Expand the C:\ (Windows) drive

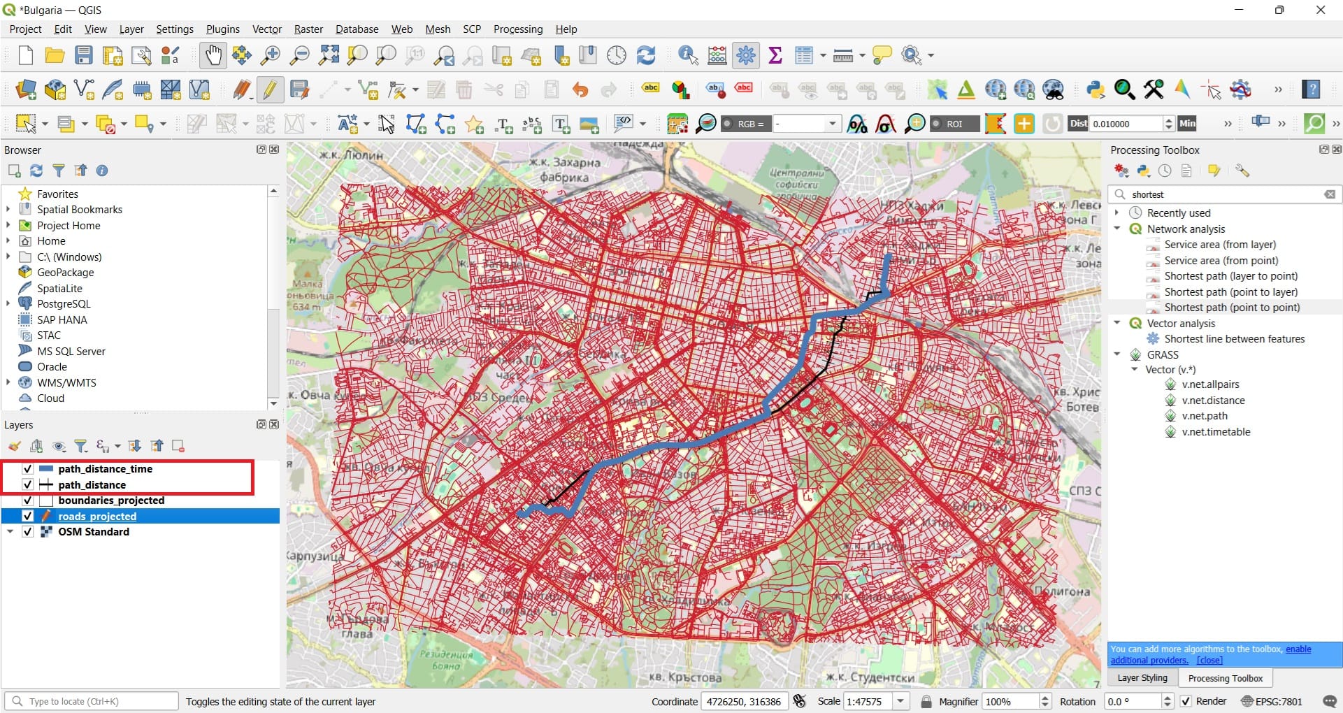[8, 257]
